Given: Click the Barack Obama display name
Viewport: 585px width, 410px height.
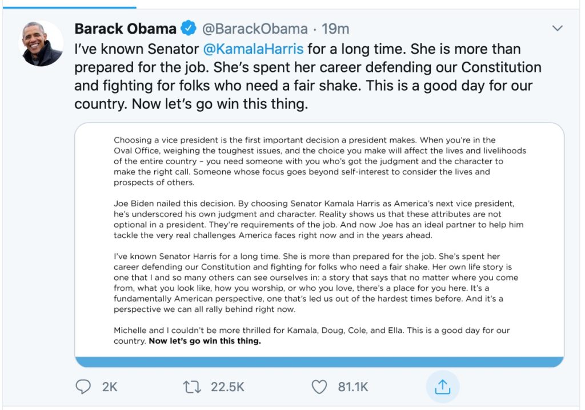Looking at the screenshot, I should coord(126,28).
